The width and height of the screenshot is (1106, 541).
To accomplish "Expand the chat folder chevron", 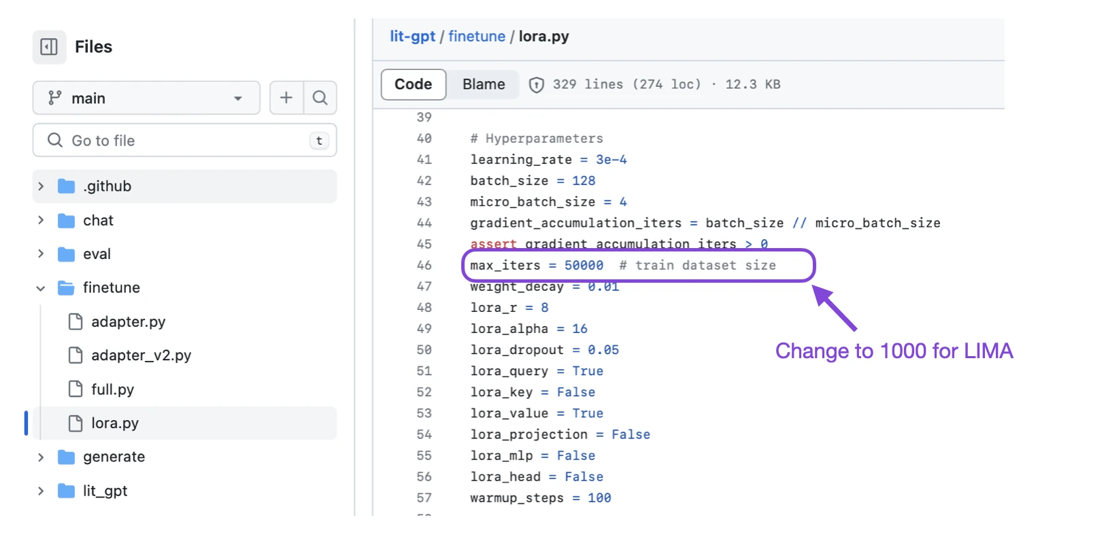I will (x=41, y=220).
